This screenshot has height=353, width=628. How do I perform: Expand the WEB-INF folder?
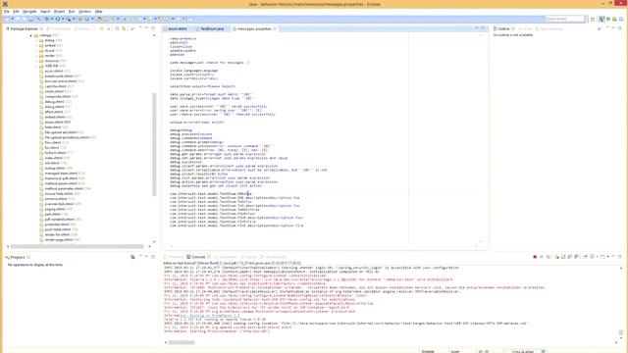(36, 66)
